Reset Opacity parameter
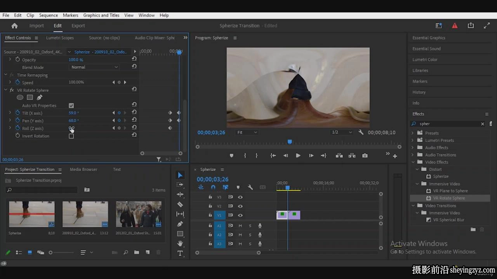Screen dimensions: 497x279 click(134, 59)
